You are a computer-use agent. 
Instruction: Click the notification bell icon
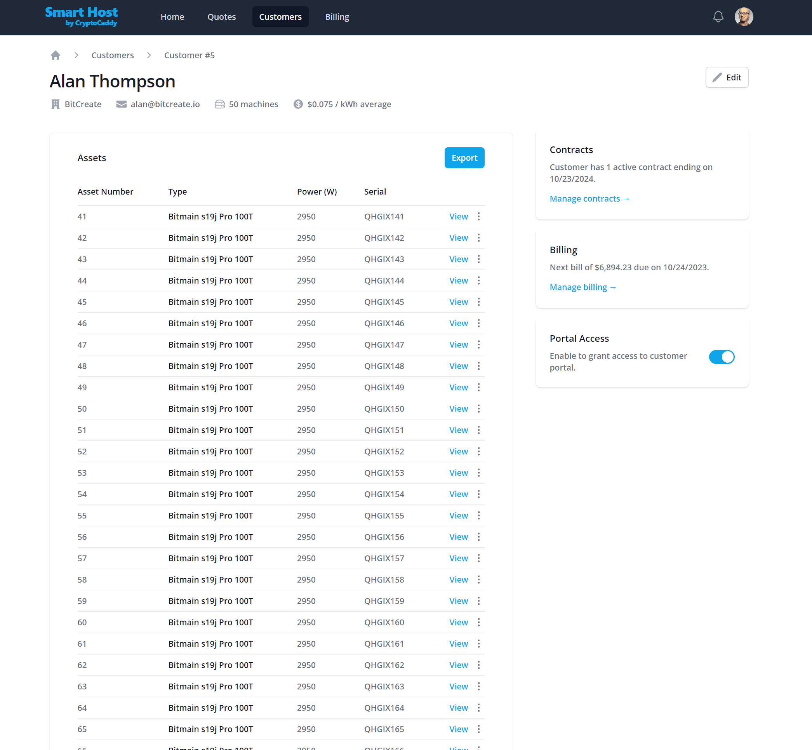pyautogui.click(x=718, y=17)
